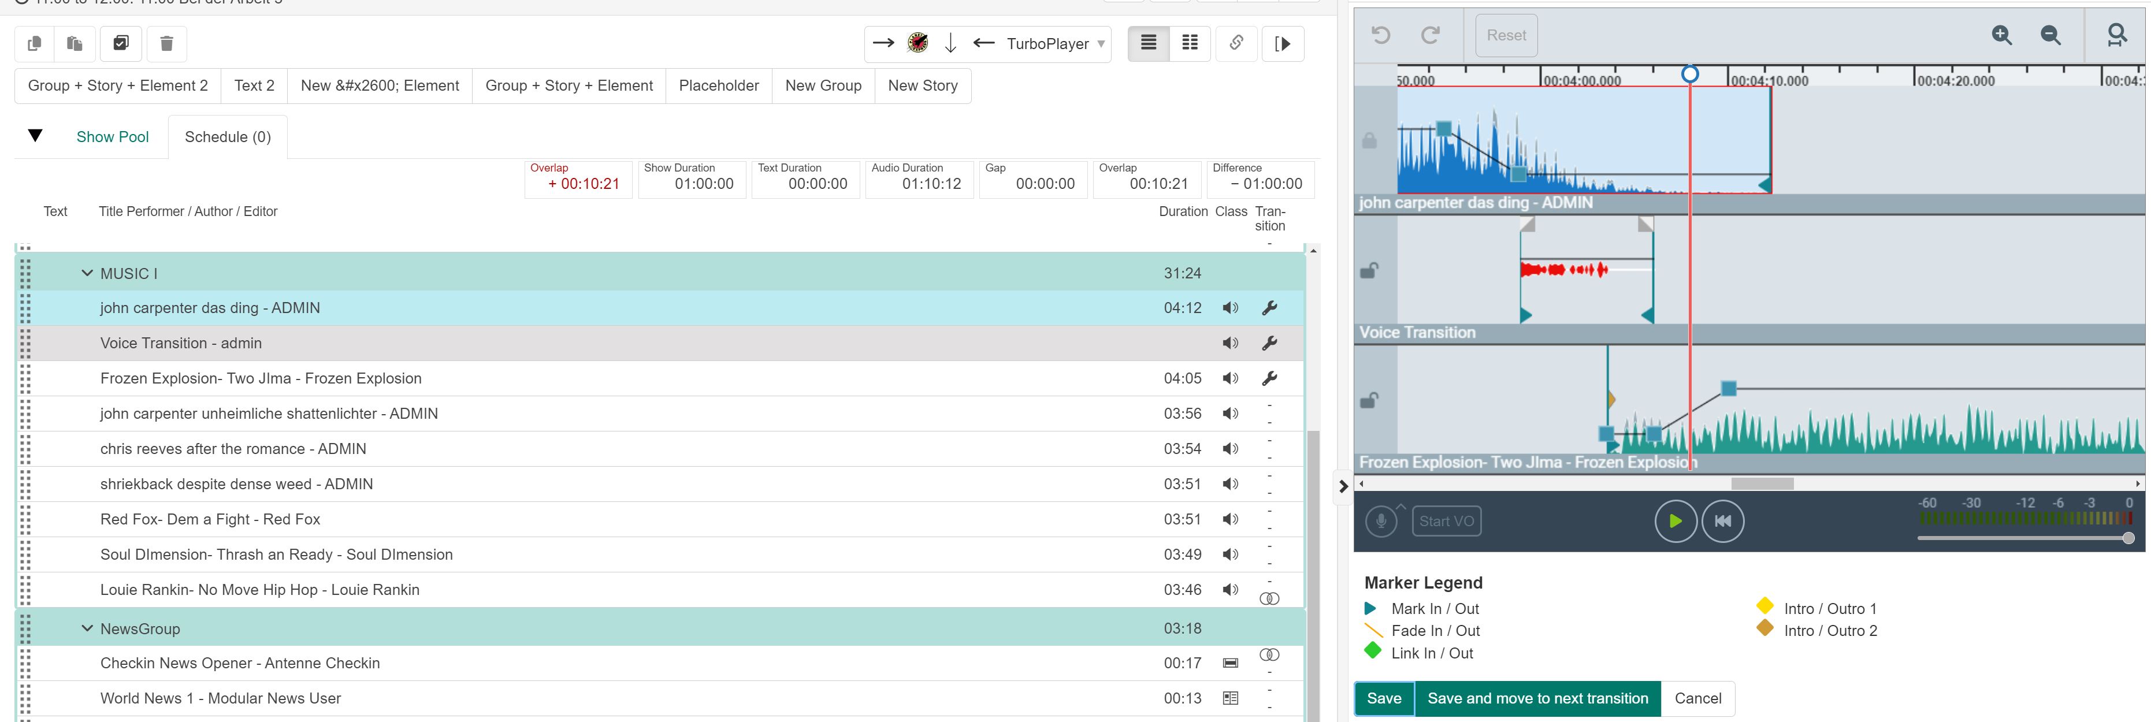The width and height of the screenshot is (2151, 722).
Task: Click the playlist vertical scrollbar
Action: click(1313, 576)
